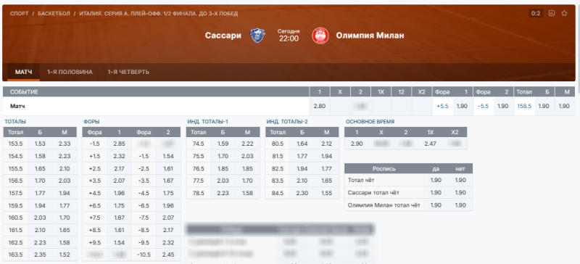580x264 pixels.
Task: Bet total 163.5 over at 2.35
Action: click(x=40, y=255)
